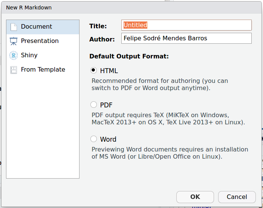Select the Shiny type label
Viewport: 263px width, 208px height.
(x=29, y=55)
